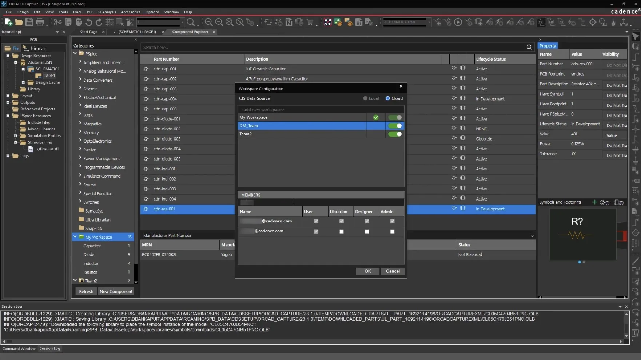The width and height of the screenshot is (641, 360).
Task: Toggle the DM_Team workspace switch
Action: coord(395,126)
